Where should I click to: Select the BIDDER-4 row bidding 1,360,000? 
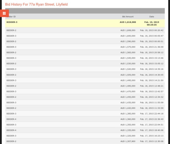(85, 119)
